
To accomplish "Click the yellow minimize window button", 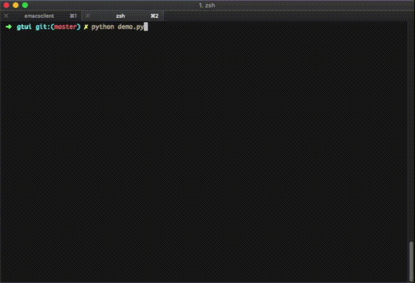I will 16,5.
